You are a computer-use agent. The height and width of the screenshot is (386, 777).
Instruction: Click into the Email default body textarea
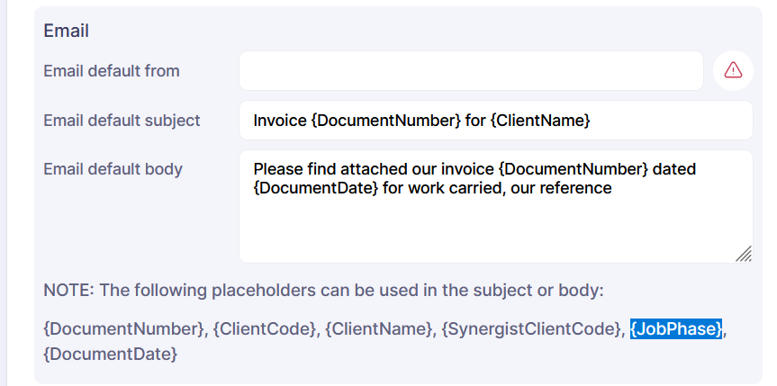click(x=495, y=225)
